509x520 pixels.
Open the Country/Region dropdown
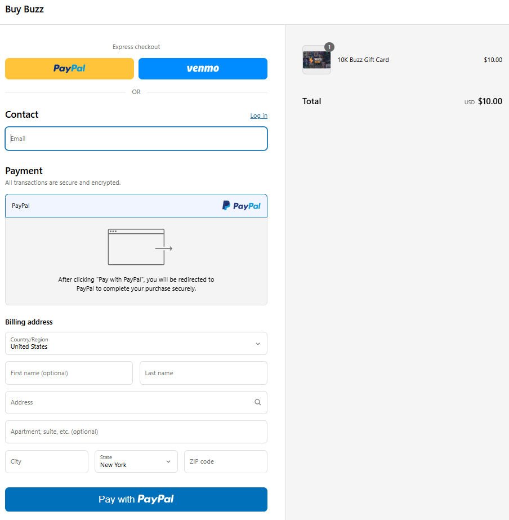pos(136,343)
